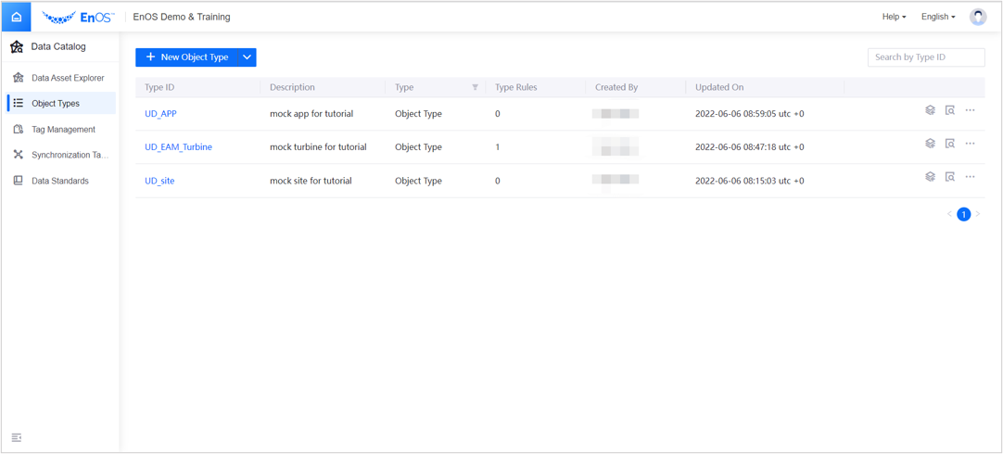Filter the Type column
The height and width of the screenshot is (454, 1003).
[x=475, y=87]
